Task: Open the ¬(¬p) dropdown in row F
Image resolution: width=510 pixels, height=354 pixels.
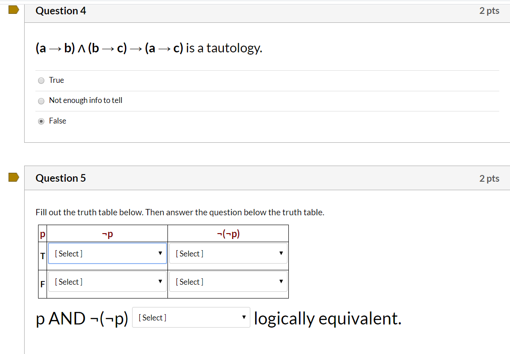Action: pyautogui.click(x=228, y=281)
